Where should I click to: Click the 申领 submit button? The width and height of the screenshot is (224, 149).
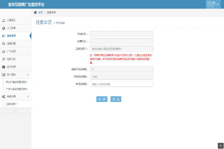[x=102, y=99]
